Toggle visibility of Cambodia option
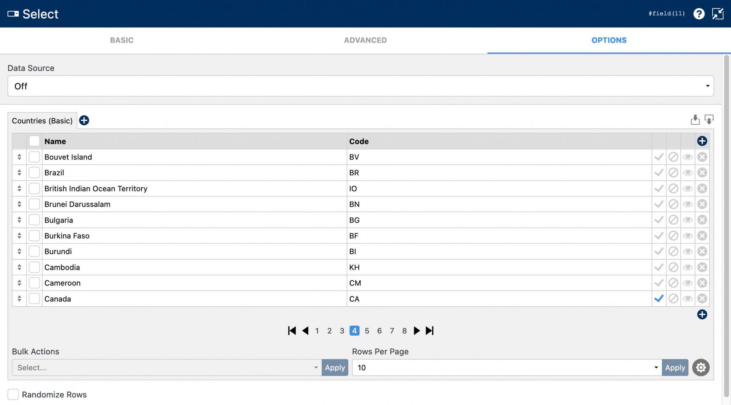Image resolution: width=731 pixels, height=405 pixels. pos(688,267)
